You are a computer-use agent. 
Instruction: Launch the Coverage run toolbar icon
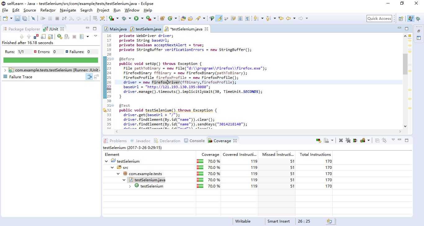click(x=111, y=18)
